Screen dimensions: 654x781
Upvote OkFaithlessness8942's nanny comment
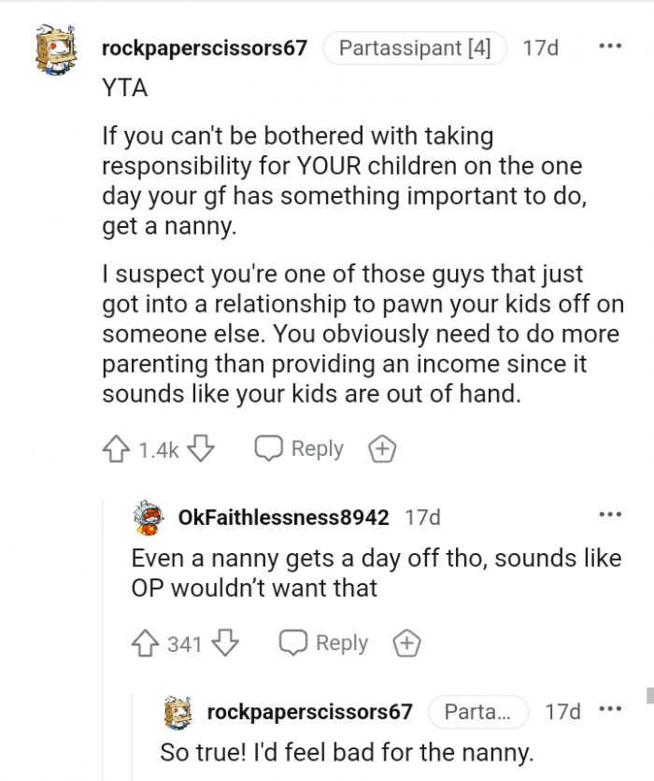[143, 643]
